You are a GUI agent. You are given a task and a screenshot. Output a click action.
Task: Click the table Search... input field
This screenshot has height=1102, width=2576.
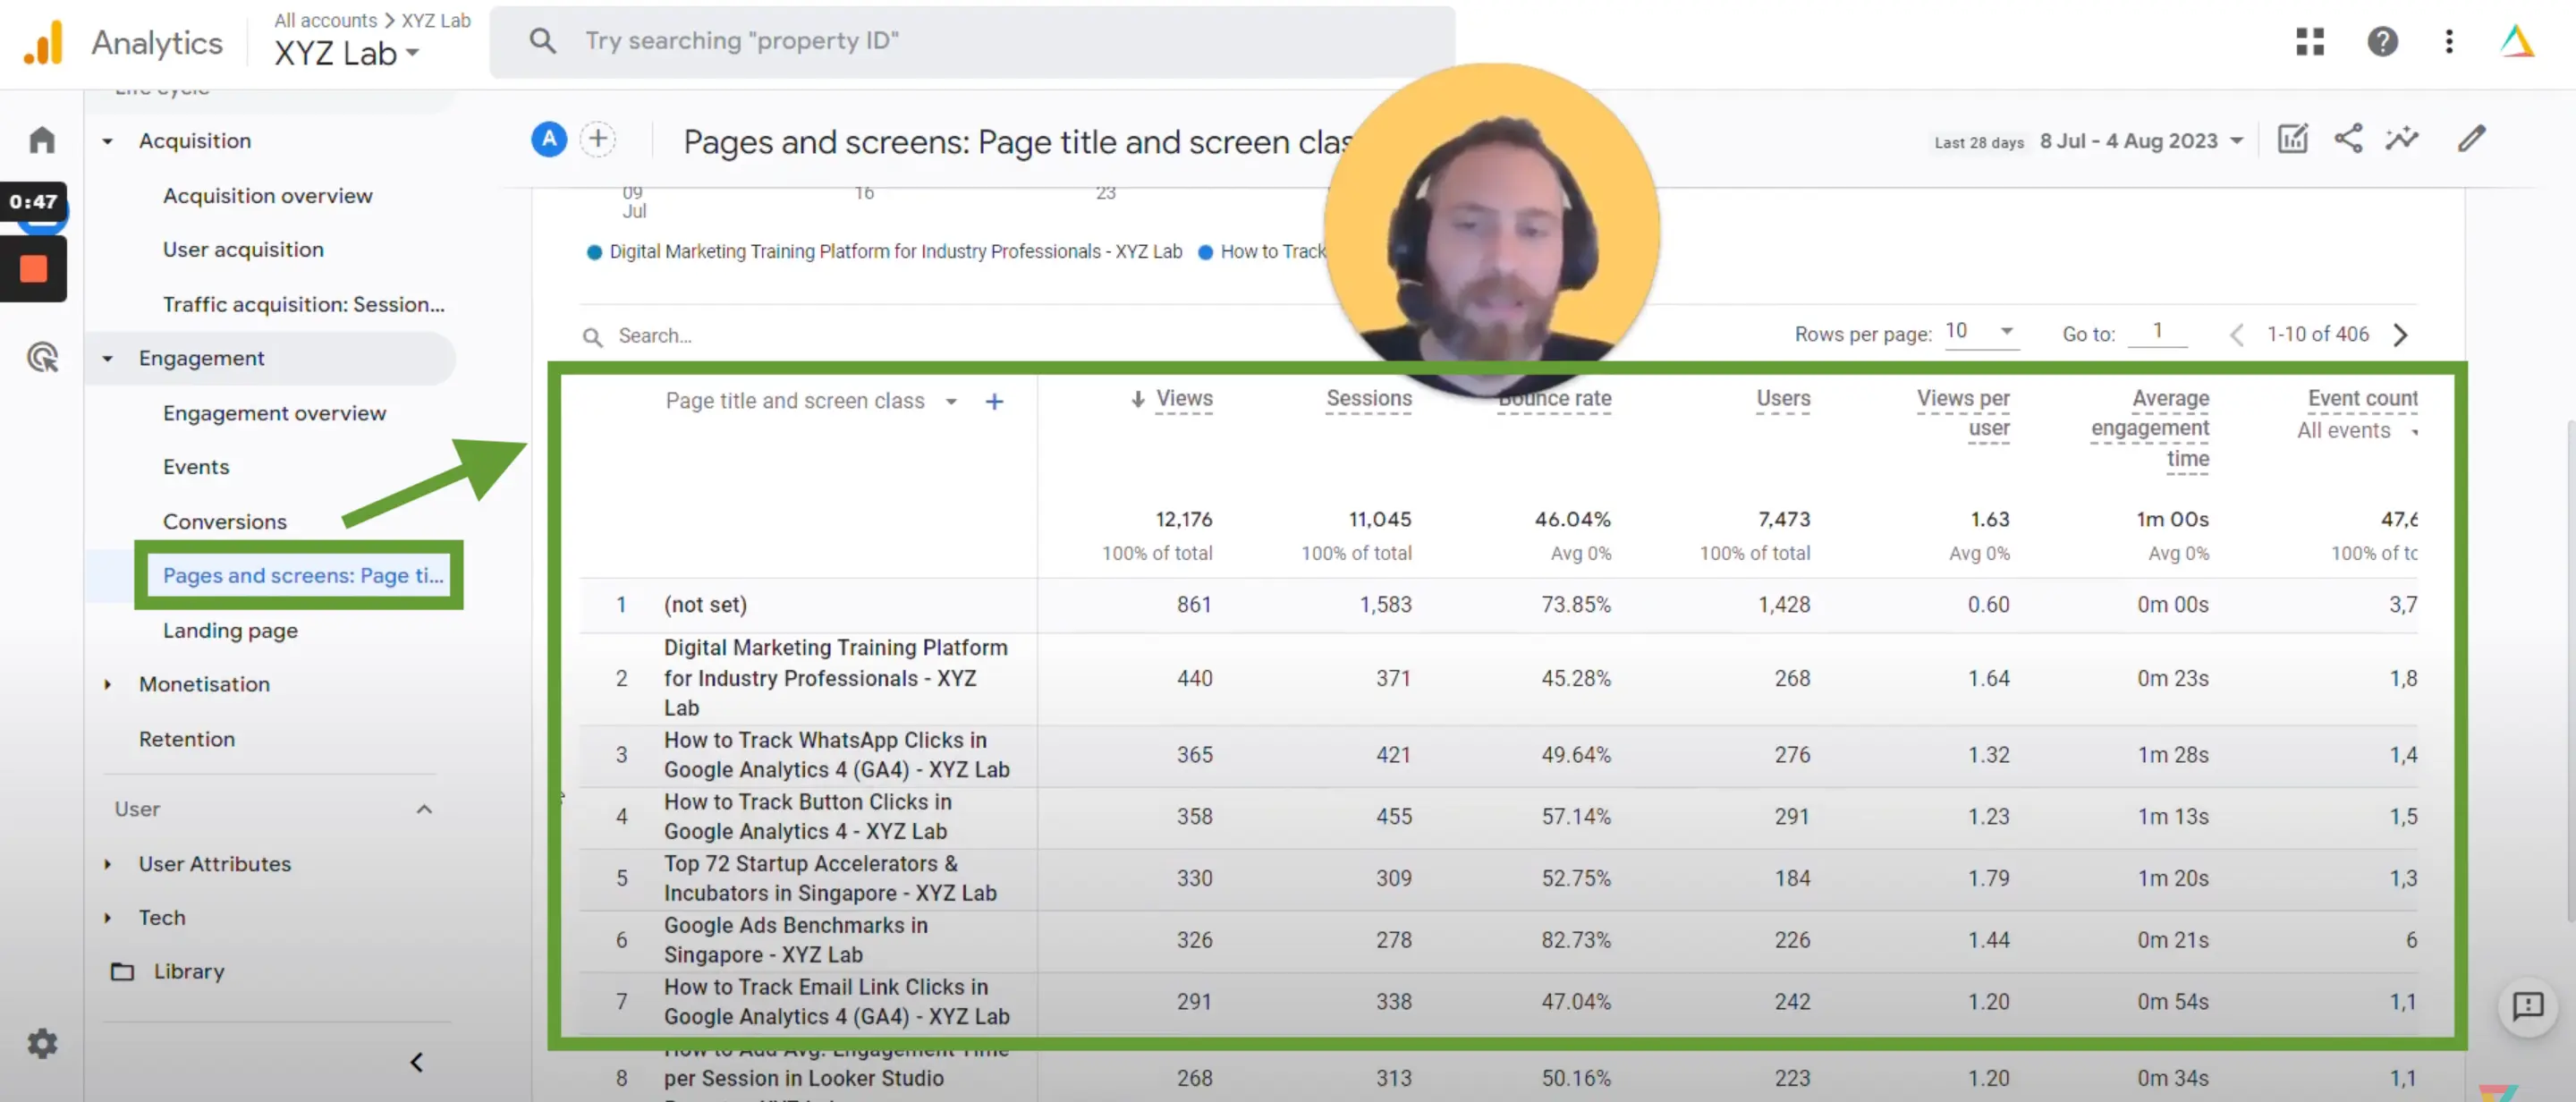click(x=655, y=336)
